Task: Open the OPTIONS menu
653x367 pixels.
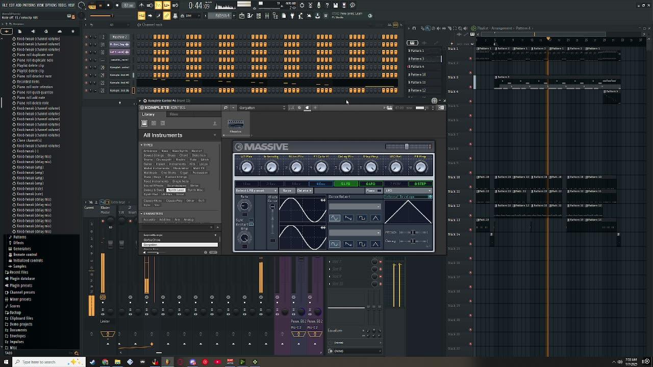Action: (x=51, y=5)
